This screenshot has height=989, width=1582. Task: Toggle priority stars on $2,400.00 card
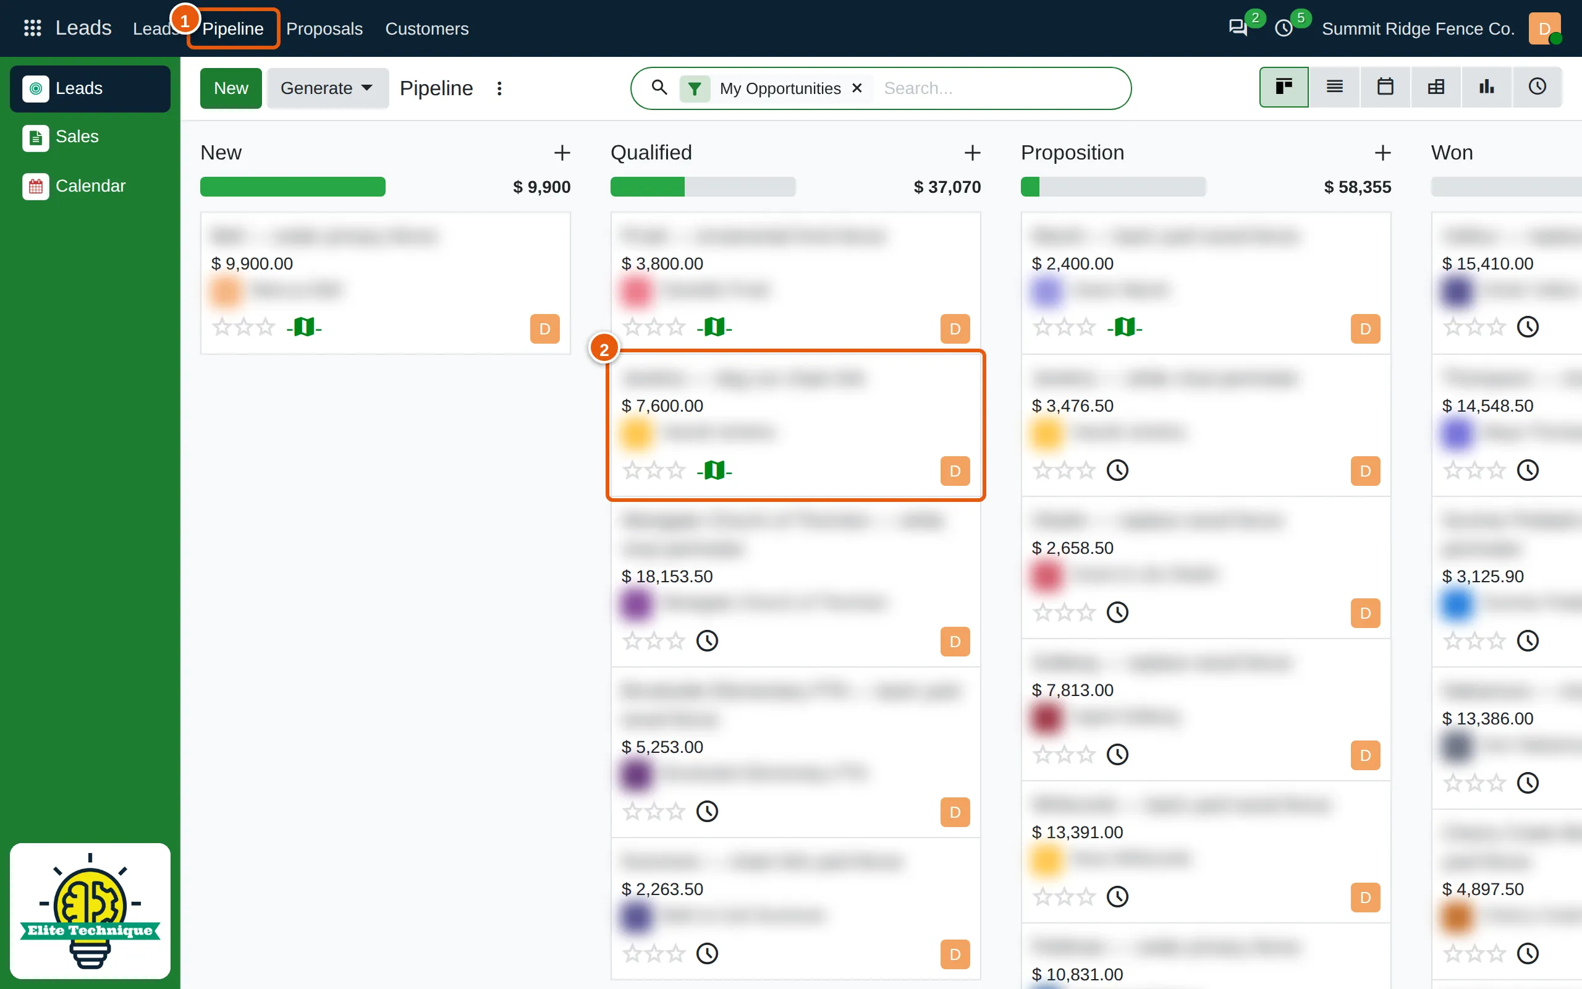pyautogui.click(x=1064, y=326)
